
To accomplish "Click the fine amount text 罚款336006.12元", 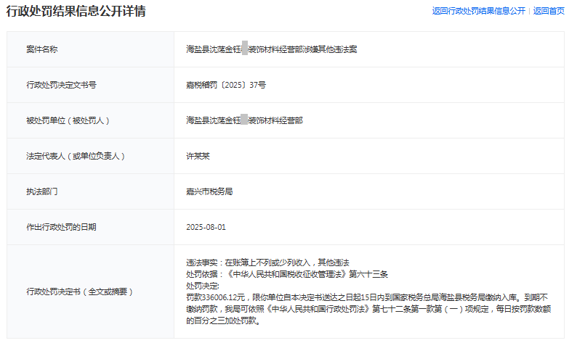I will [x=216, y=297].
